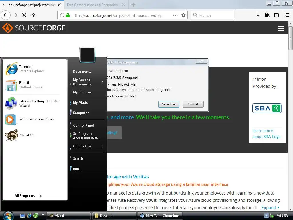Stop page loading with the X button
The width and height of the screenshot is (293, 220).
coord(24,15)
